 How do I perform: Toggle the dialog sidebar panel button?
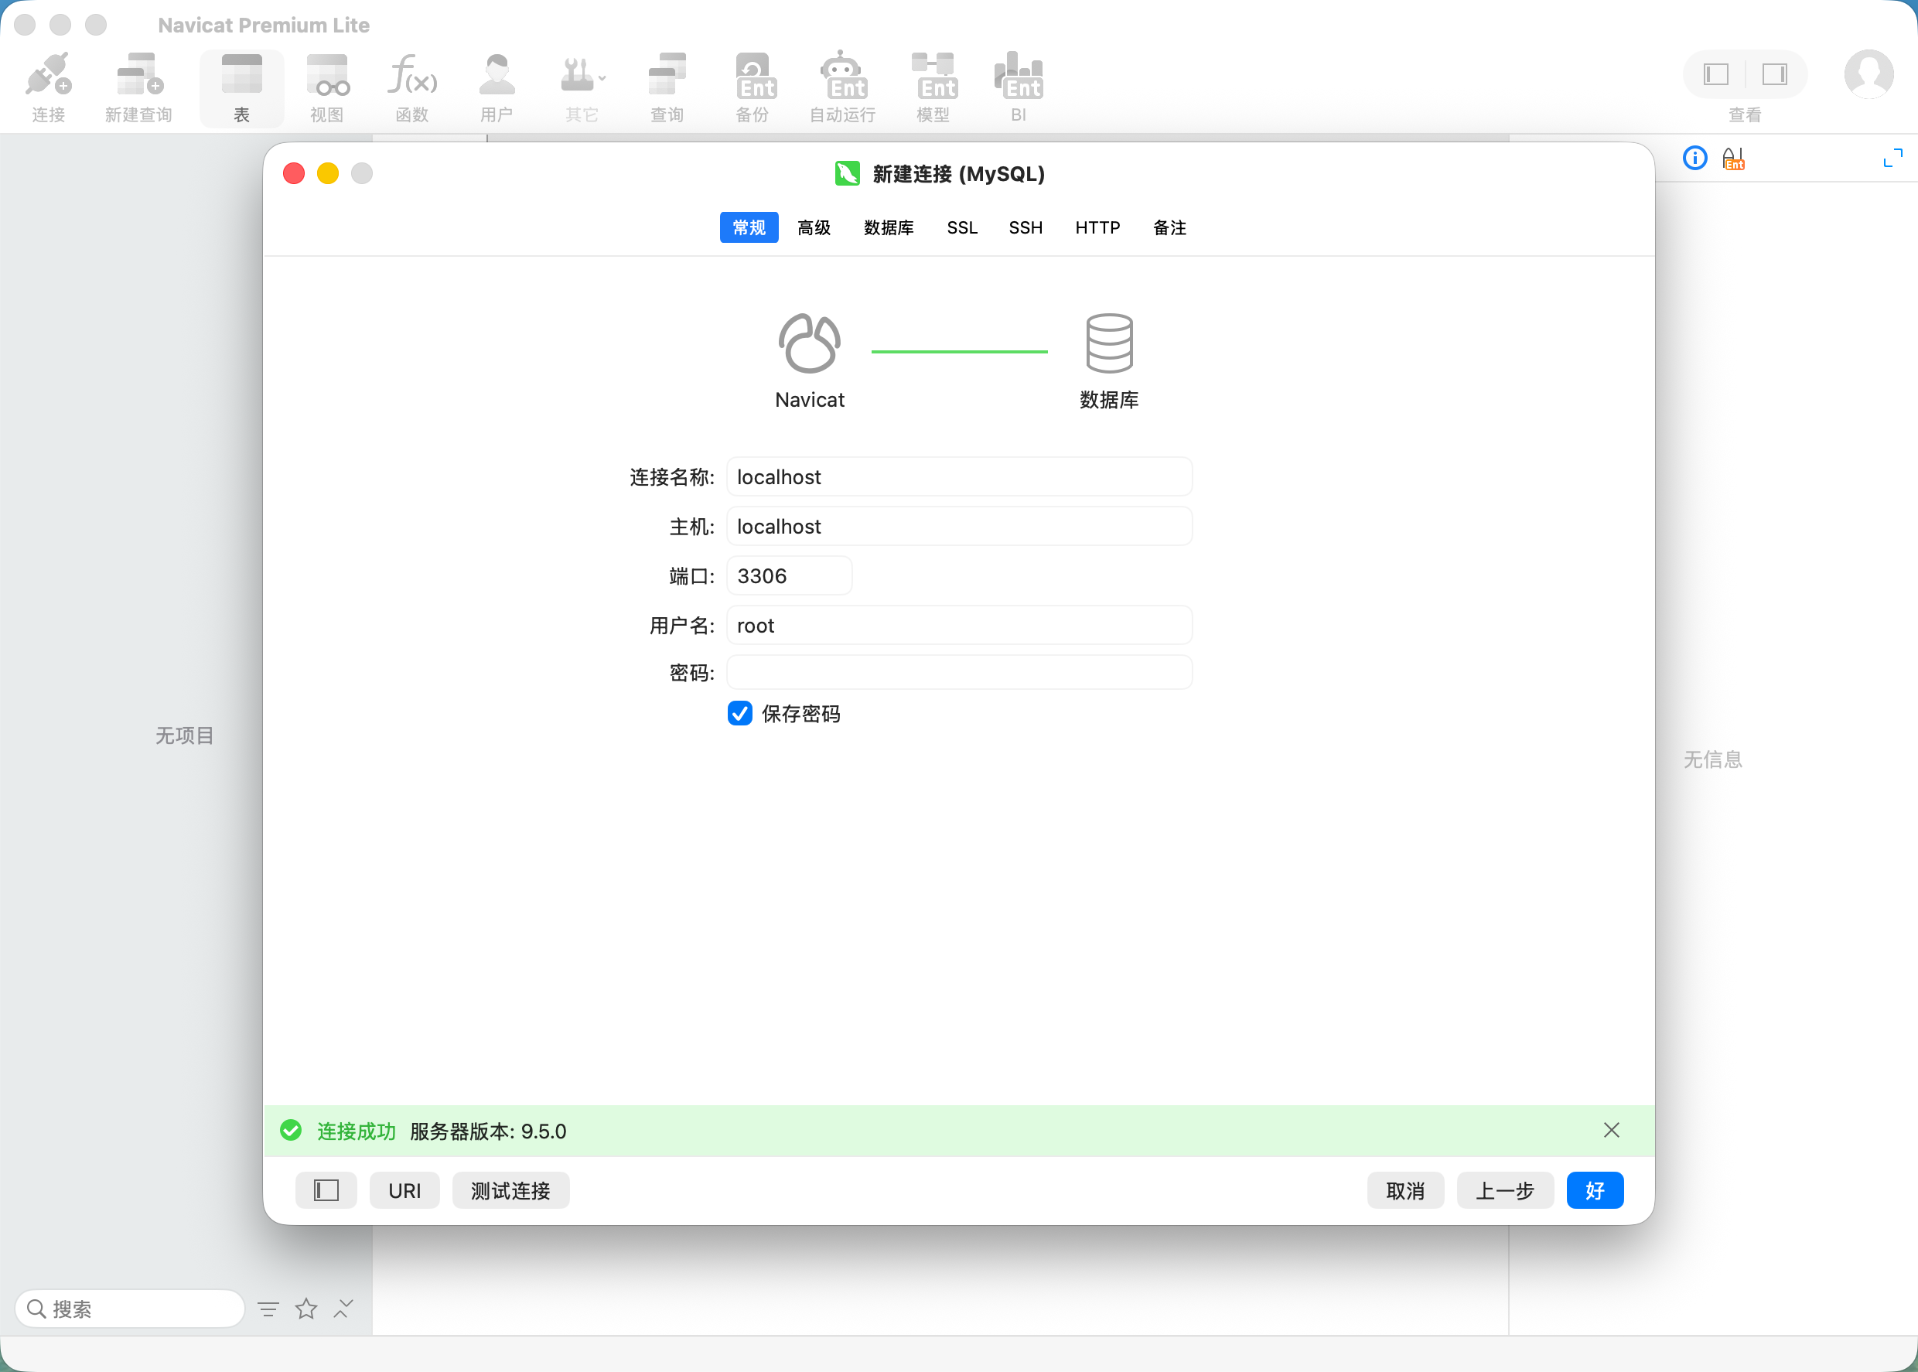[326, 1190]
